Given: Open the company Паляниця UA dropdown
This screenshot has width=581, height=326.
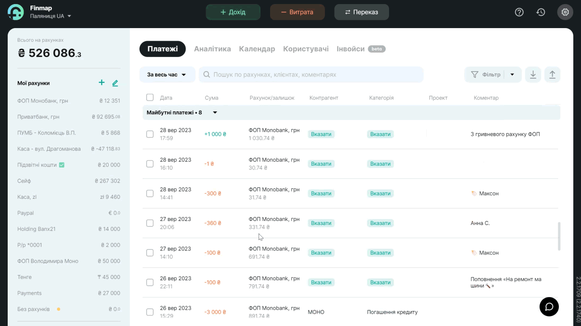Looking at the screenshot, I should (50, 16).
